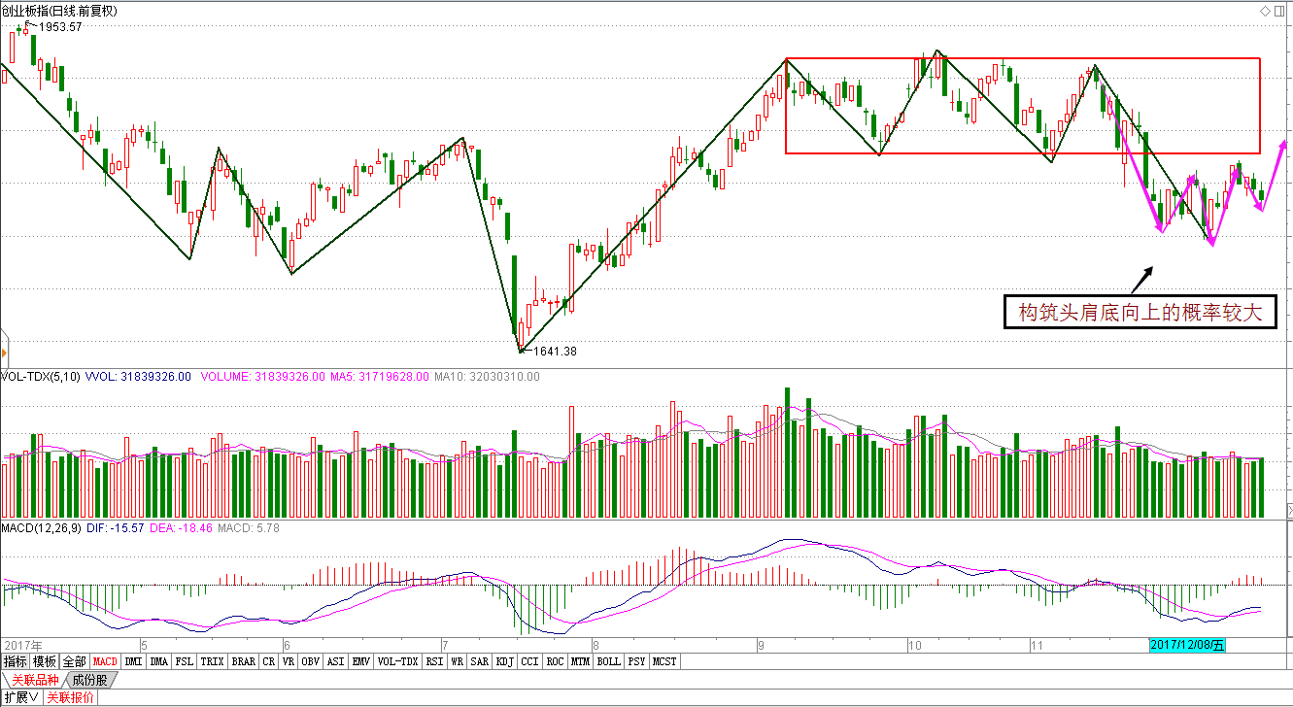Open the 模板 template tab
Viewport: 1293px width, 707px height.
pyautogui.click(x=44, y=661)
